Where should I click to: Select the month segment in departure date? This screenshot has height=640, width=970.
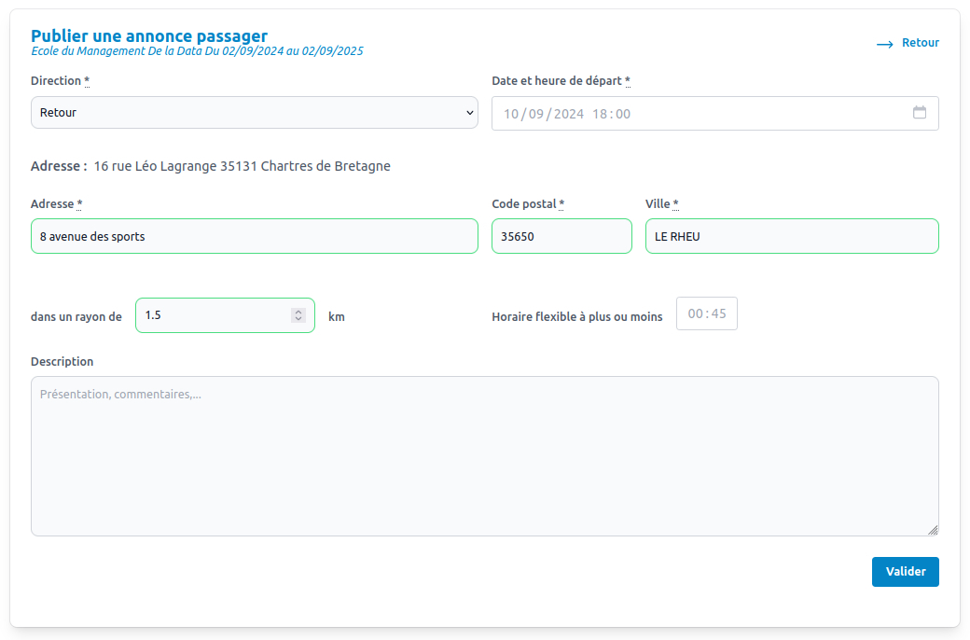click(536, 114)
